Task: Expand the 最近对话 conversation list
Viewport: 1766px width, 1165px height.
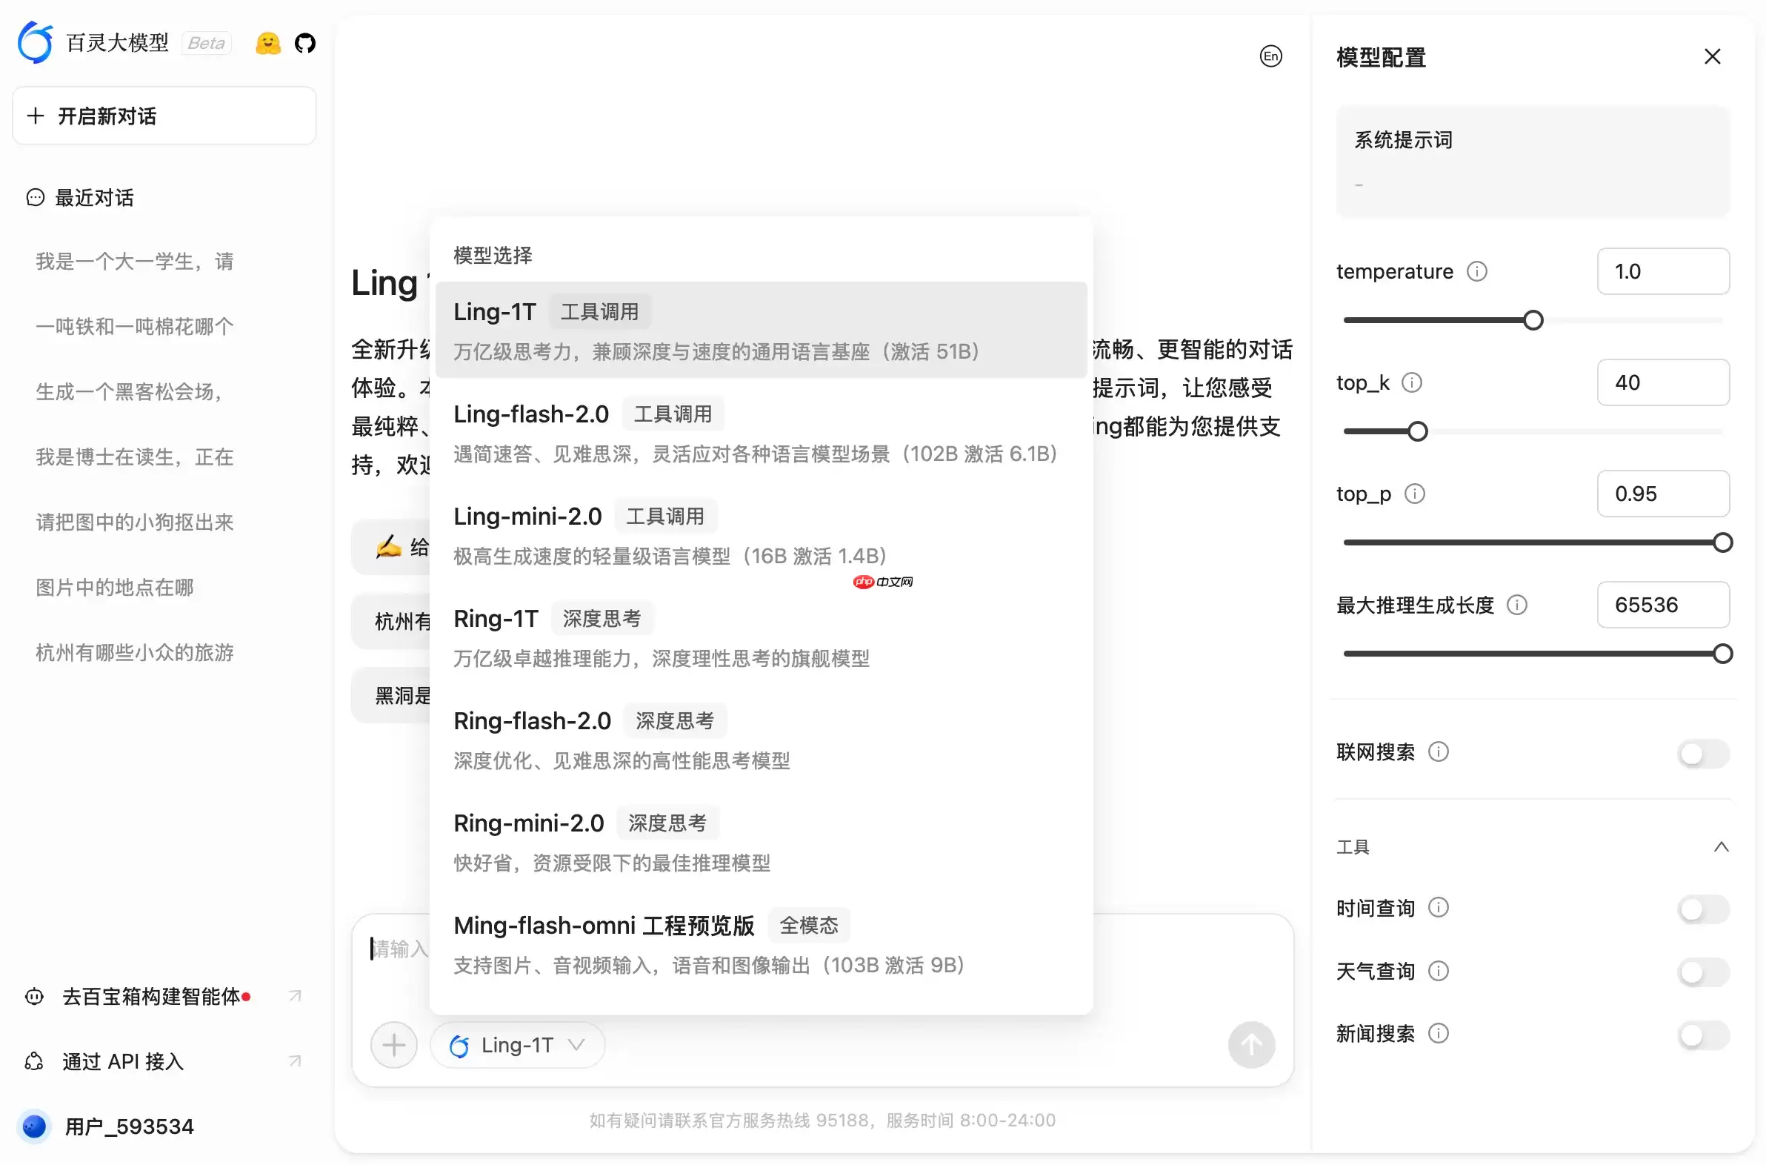Action: [x=93, y=197]
